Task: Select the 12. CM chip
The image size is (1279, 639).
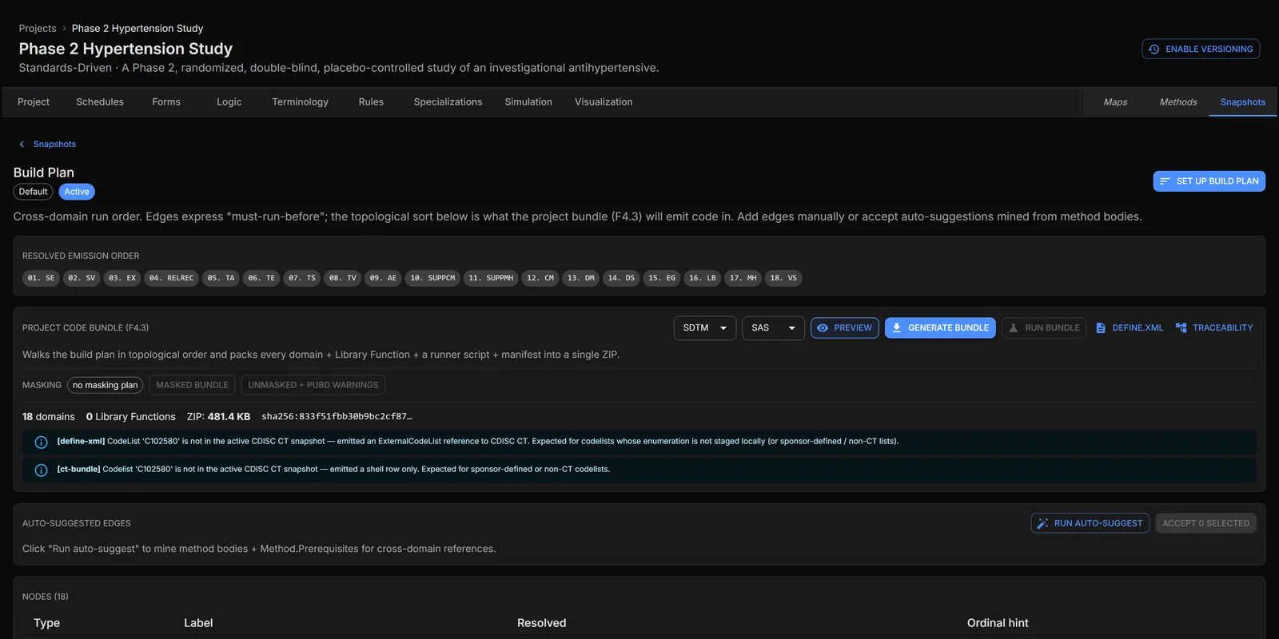Action: point(540,278)
